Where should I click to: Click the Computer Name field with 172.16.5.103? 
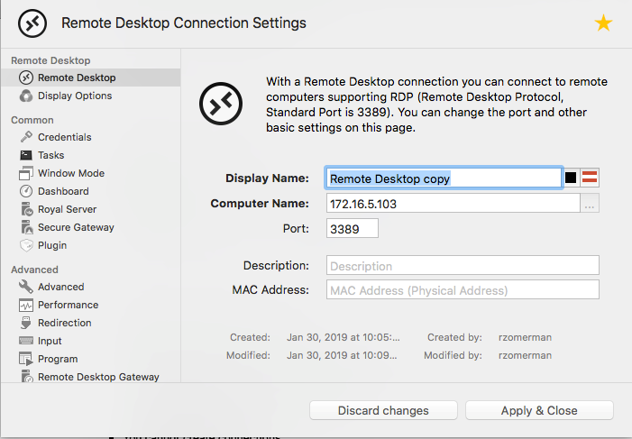tap(453, 203)
